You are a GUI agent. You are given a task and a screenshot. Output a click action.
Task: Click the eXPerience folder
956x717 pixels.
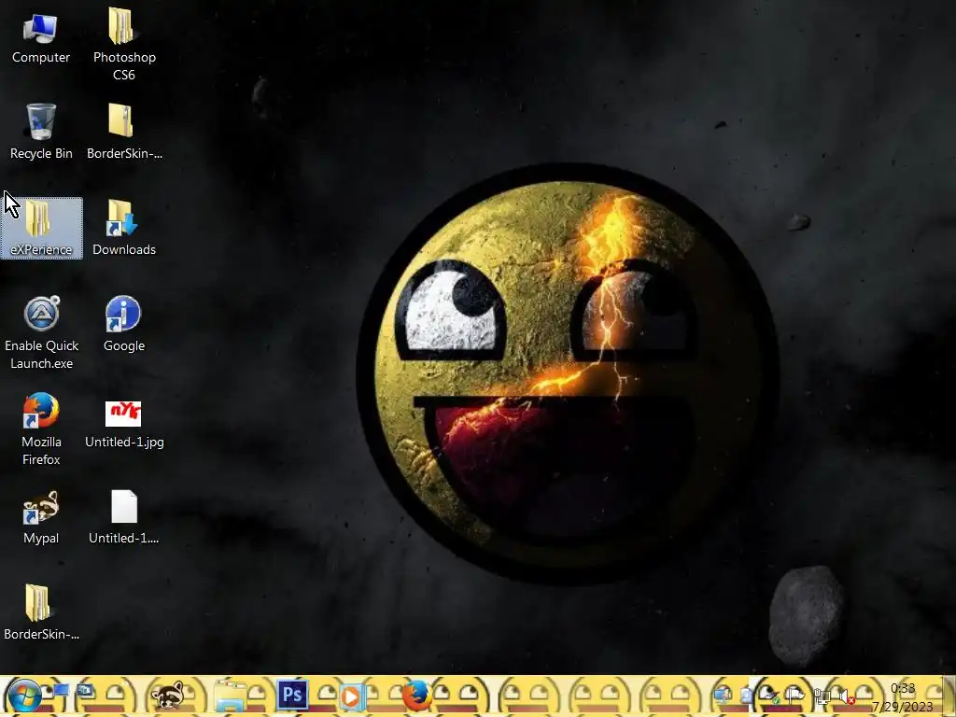click(41, 228)
